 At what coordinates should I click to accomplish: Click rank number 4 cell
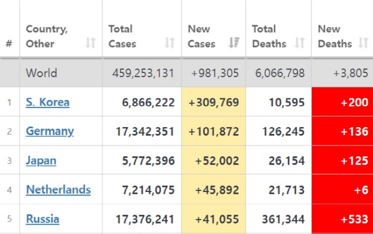(x=9, y=190)
